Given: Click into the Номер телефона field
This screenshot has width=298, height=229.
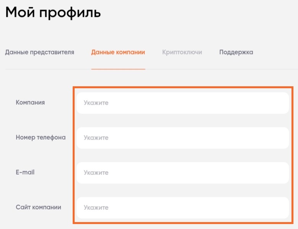Looking at the screenshot, I should [x=182, y=138].
